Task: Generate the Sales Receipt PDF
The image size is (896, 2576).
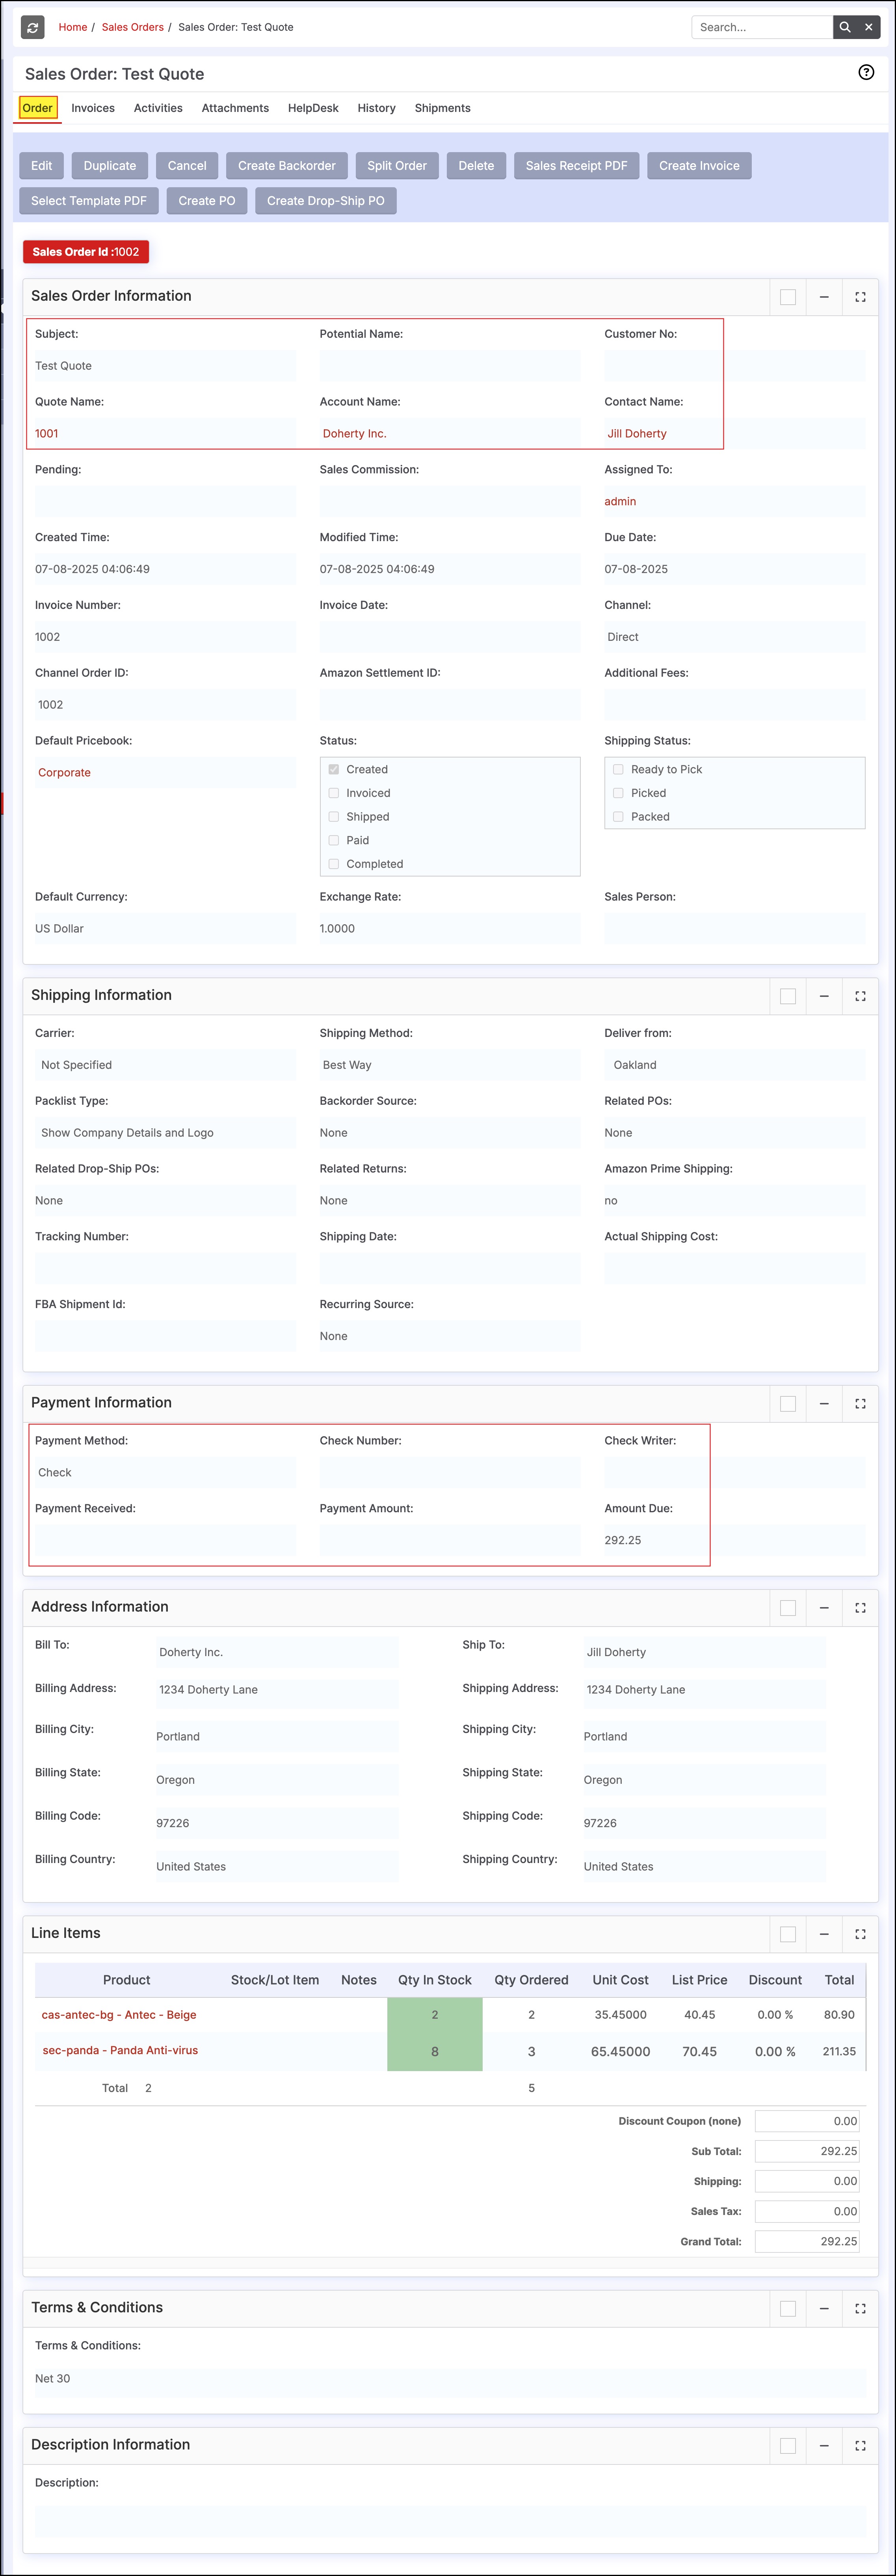Action: (577, 166)
